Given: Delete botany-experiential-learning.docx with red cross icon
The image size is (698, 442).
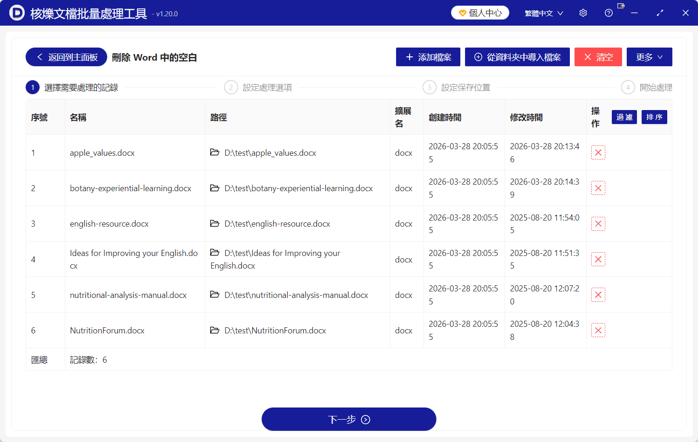Looking at the screenshot, I should [598, 188].
